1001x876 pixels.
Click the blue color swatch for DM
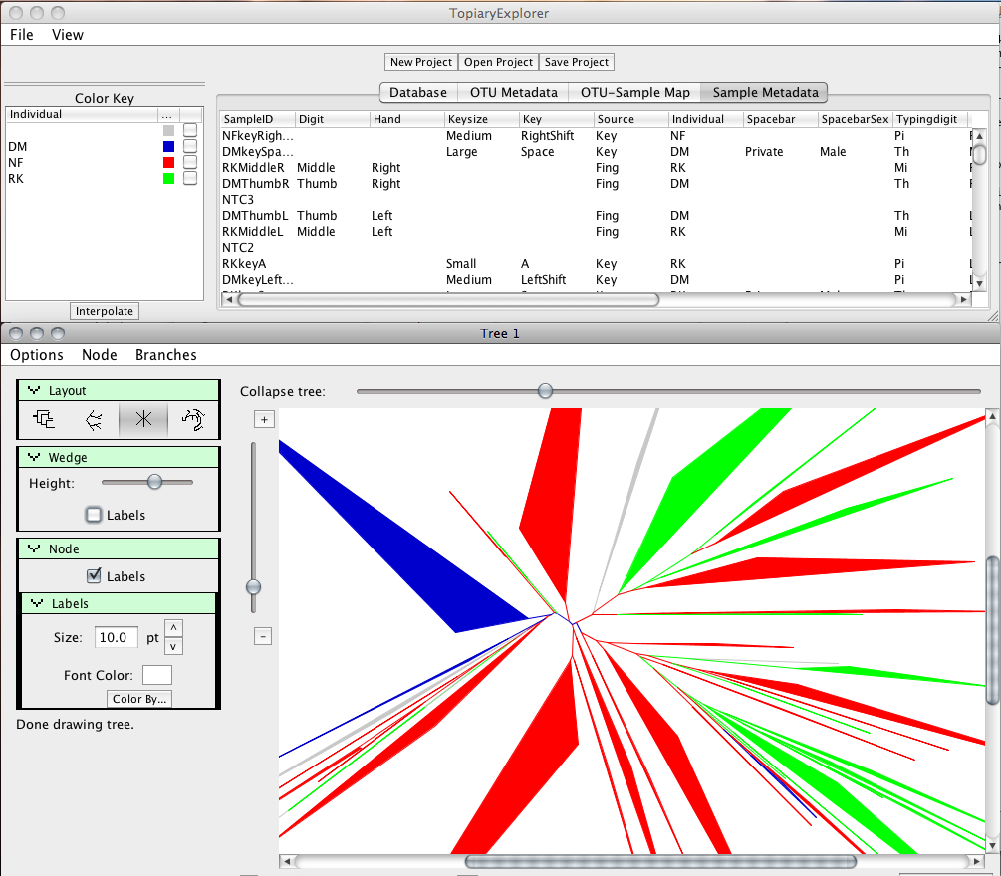[x=168, y=146]
